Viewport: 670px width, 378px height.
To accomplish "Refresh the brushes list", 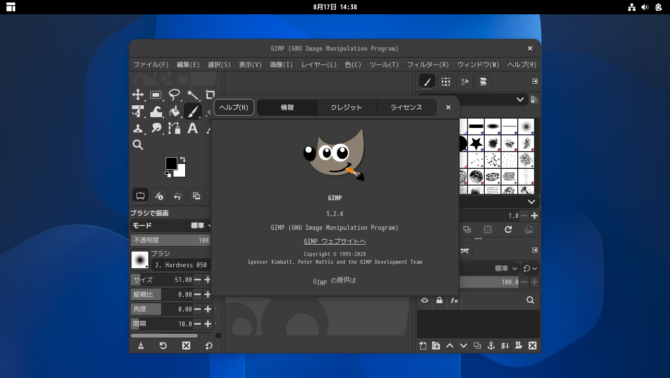I will coord(508,229).
